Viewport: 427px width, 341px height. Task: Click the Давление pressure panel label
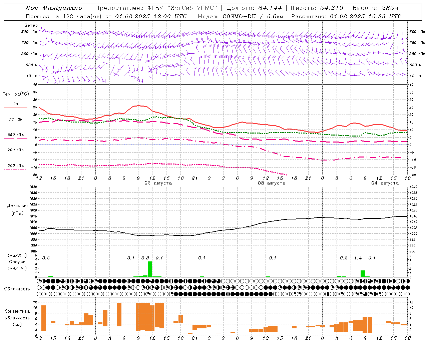pyautogui.click(x=17, y=206)
